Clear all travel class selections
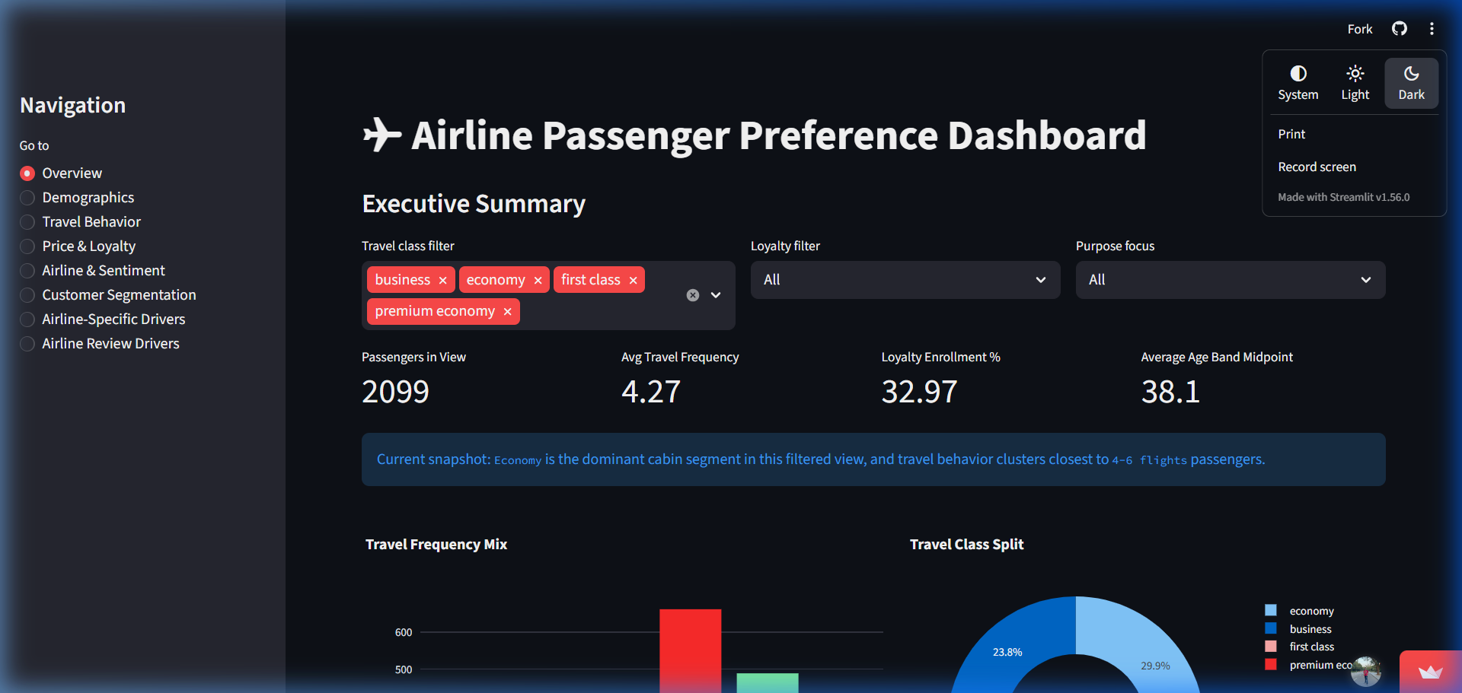The width and height of the screenshot is (1462, 693). (693, 295)
